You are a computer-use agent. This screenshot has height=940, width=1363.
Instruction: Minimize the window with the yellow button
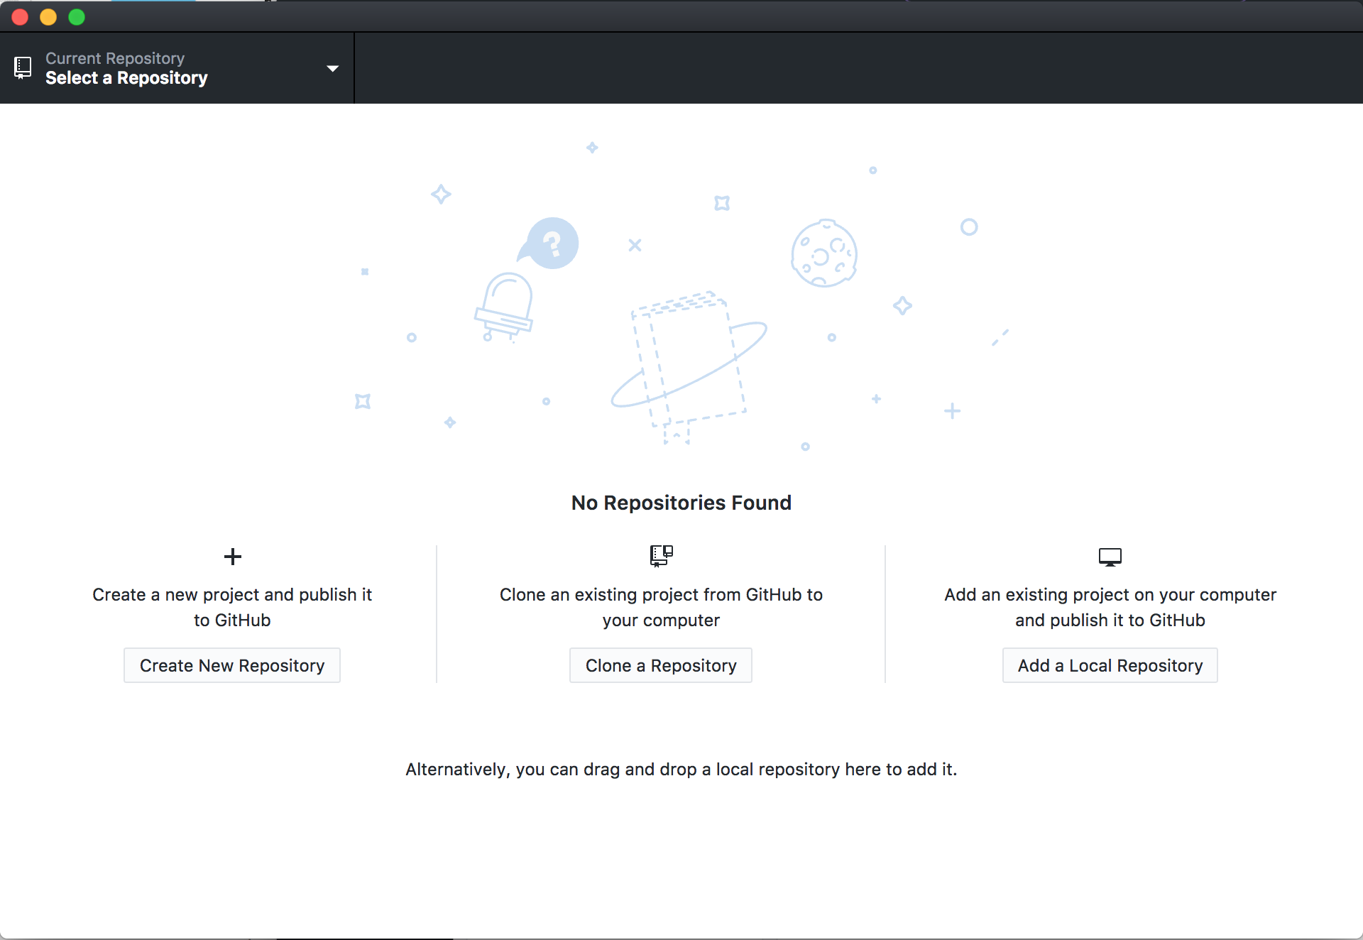[48, 17]
